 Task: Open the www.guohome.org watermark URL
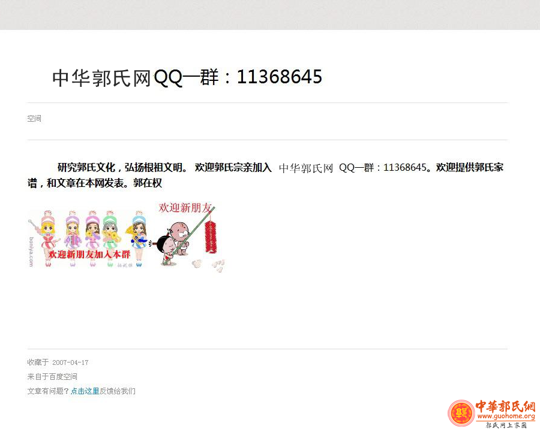coord(506,416)
